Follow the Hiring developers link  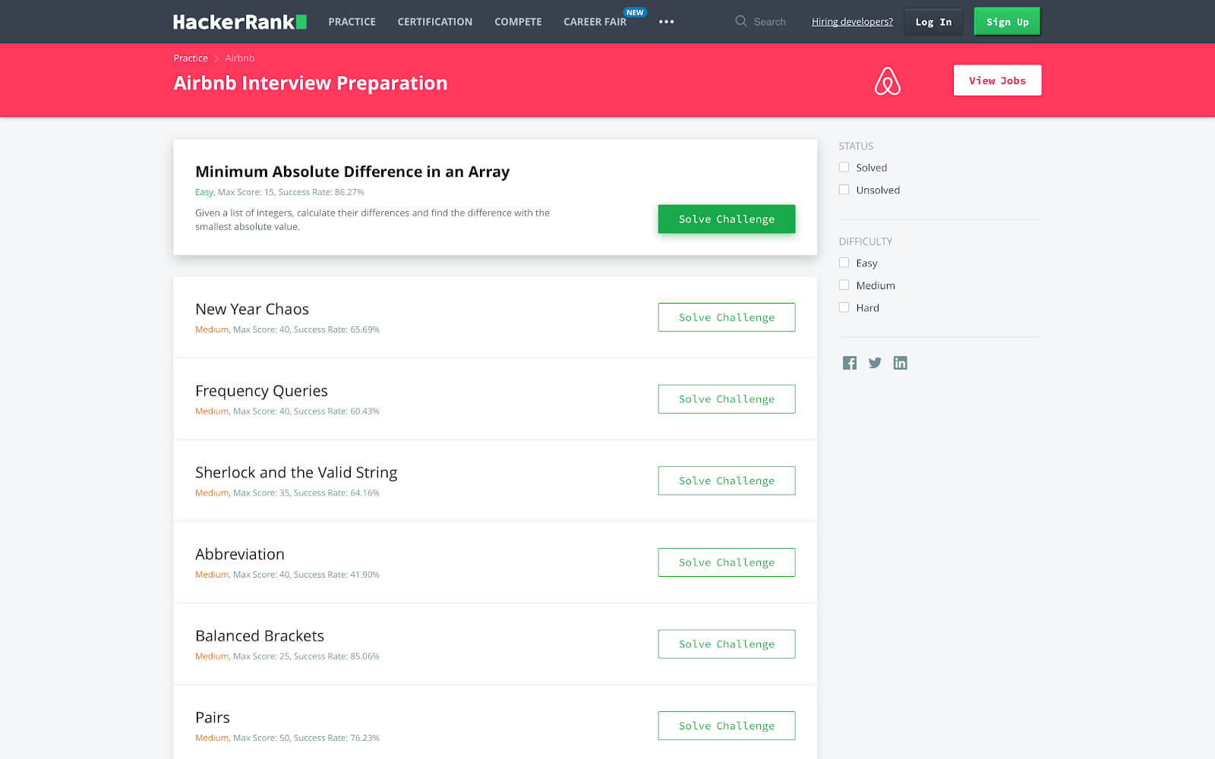pos(852,22)
